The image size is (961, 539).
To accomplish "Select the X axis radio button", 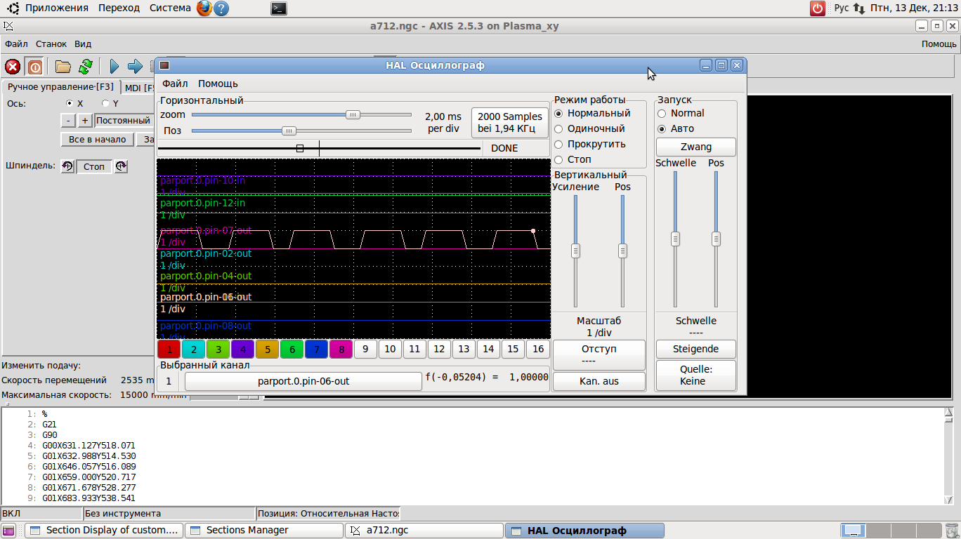I will (x=70, y=103).
